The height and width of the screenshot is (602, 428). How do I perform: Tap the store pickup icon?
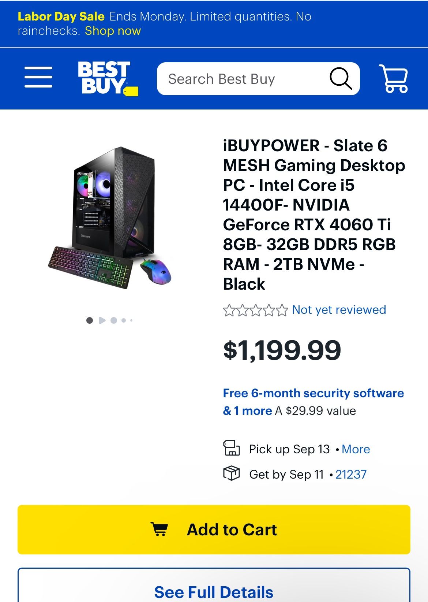(x=232, y=448)
